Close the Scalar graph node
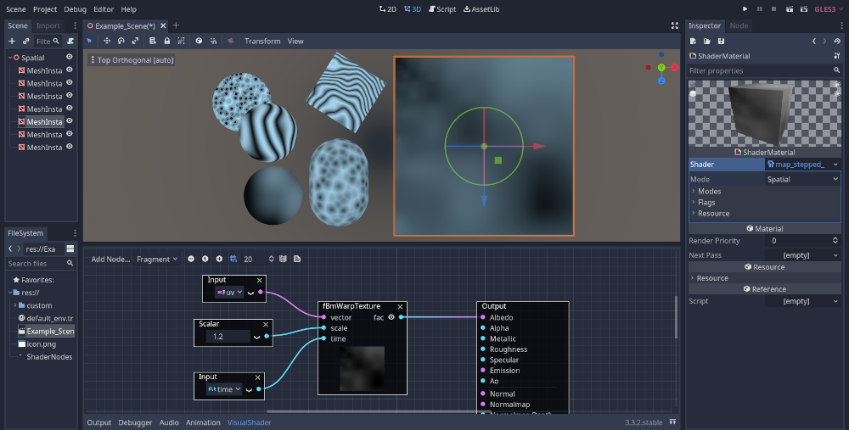This screenshot has height=430, width=849. coord(266,324)
